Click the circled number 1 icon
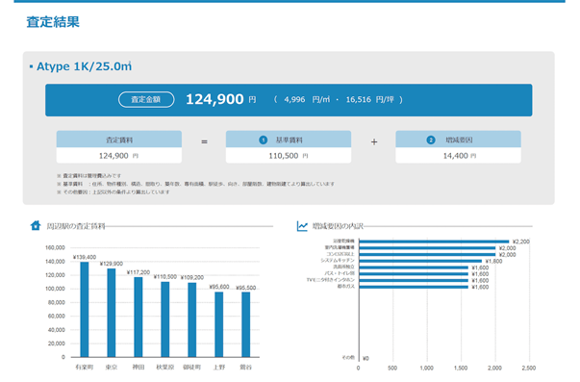 (263, 140)
